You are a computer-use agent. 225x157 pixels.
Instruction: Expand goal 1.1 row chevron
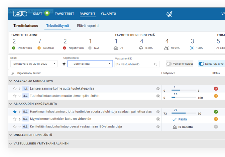click(20, 89)
